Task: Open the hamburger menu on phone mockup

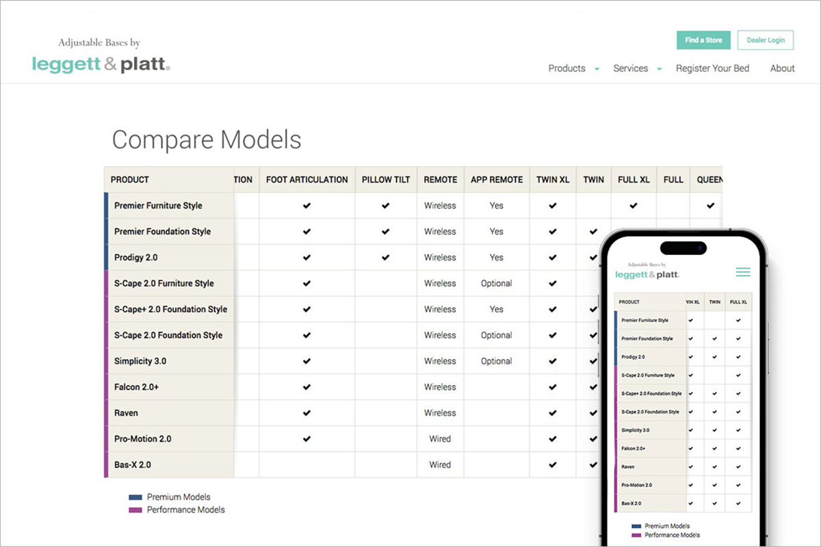Action: point(742,272)
